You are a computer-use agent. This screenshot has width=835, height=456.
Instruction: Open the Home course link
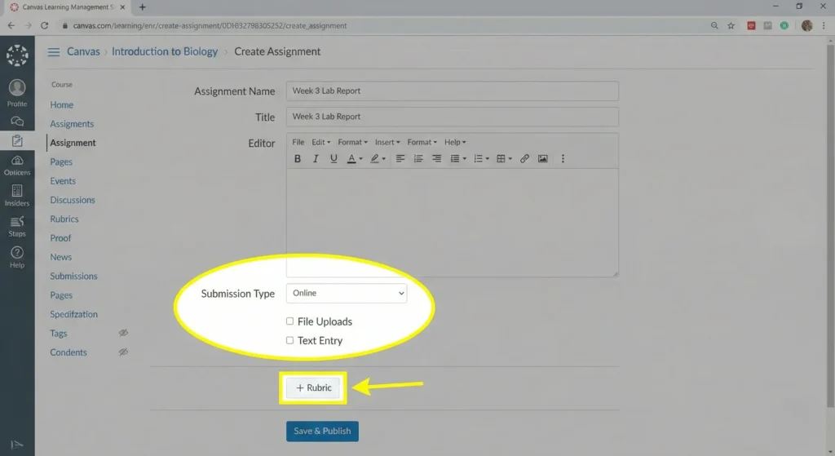62,105
